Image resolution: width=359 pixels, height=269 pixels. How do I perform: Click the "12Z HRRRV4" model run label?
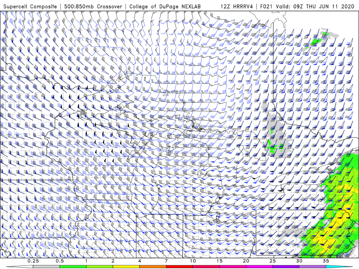coord(237,6)
